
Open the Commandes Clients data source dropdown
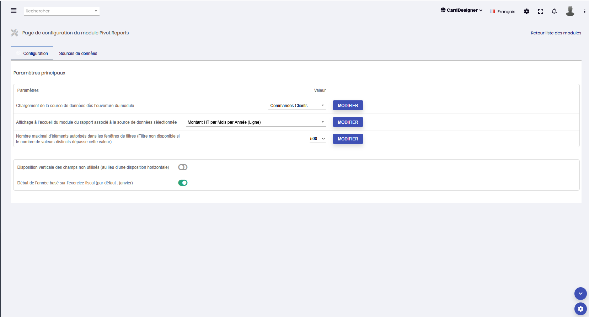click(297, 106)
